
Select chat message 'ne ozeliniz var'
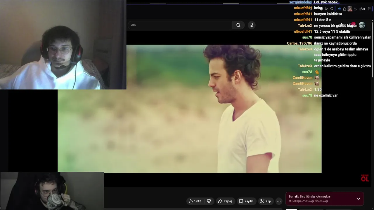click(x=326, y=95)
